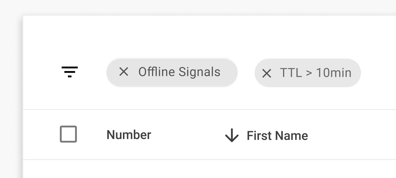Dismiss the Offline Signals chip
Viewport: 396px width, 178px height.
(124, 72)
